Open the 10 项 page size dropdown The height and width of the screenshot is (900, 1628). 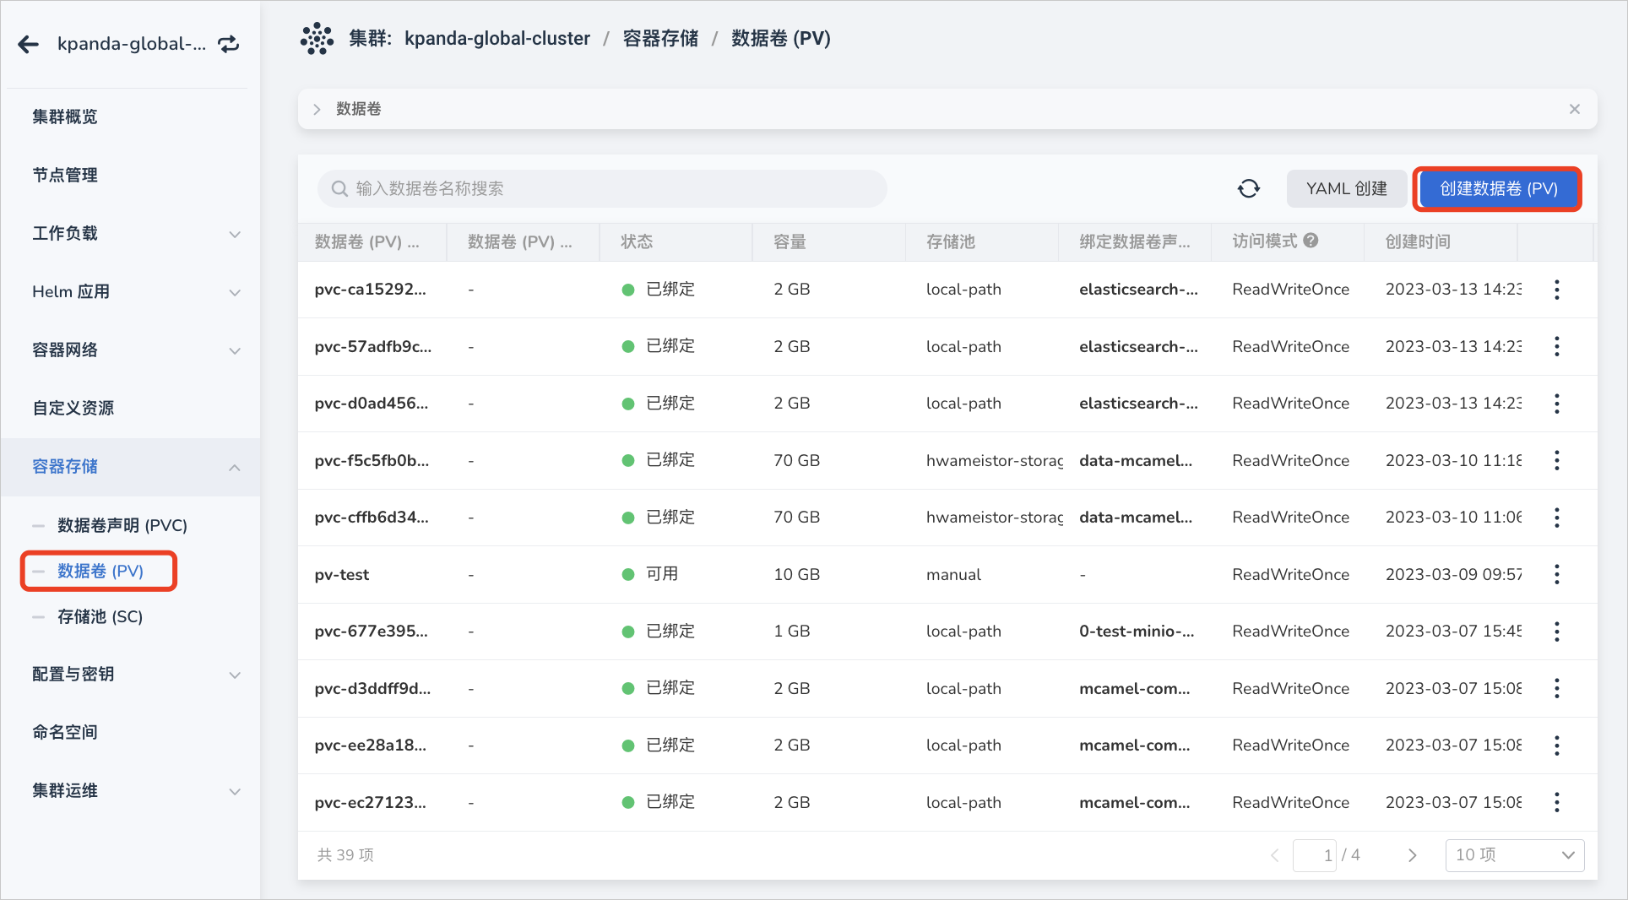tap(1515, 855)
